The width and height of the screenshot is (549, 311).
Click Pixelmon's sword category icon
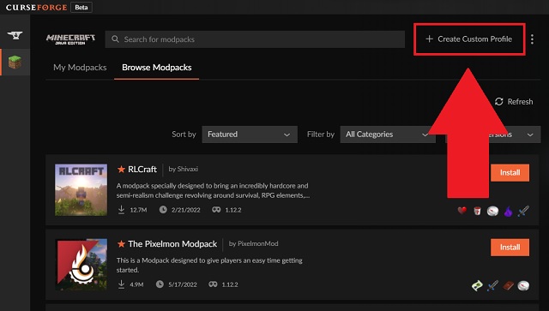(492, 286)
